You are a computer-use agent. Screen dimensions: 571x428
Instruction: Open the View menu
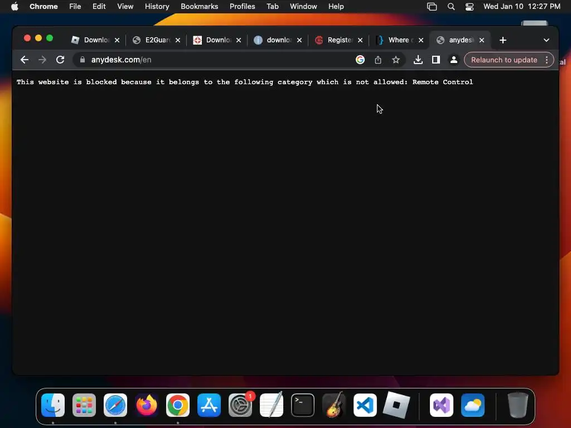125,7
